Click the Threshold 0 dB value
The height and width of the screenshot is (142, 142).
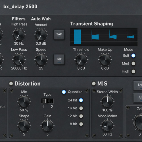tap(81, 68)
